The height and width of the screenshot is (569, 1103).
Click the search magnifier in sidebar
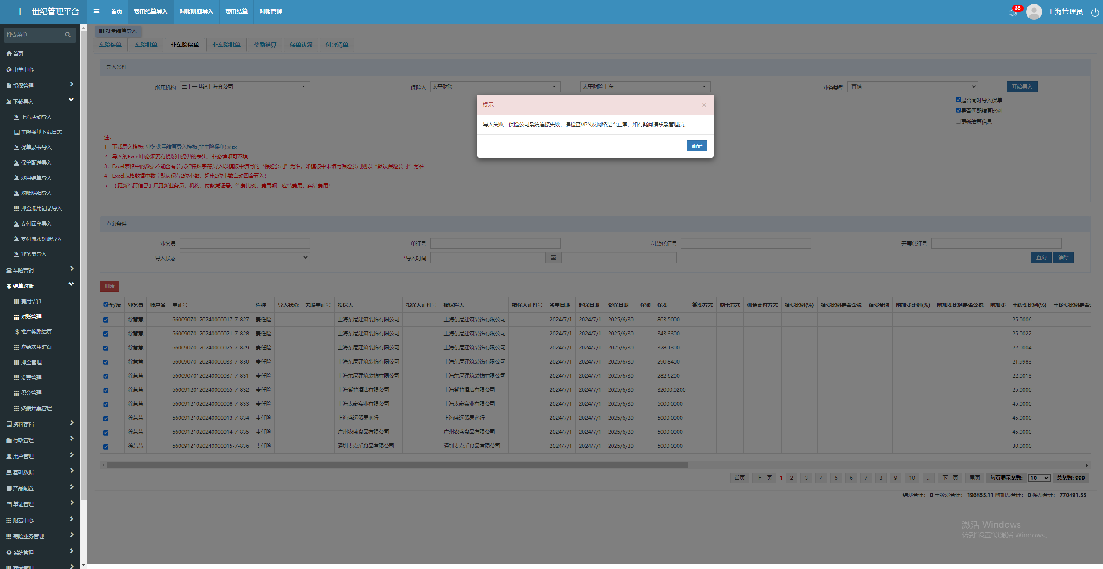click(x=68, y=35)
